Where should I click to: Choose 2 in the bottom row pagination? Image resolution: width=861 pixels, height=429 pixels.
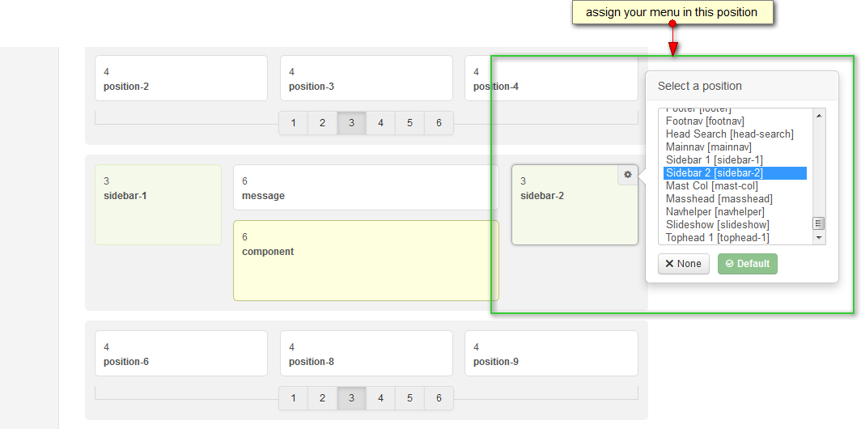pyautogui.click(x=322, y=398)
